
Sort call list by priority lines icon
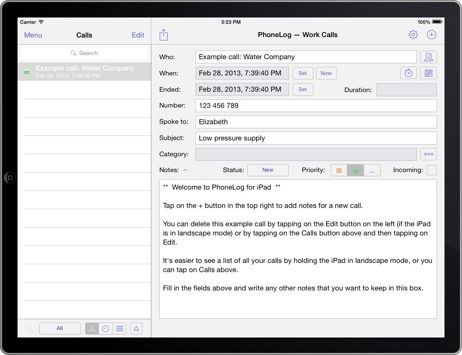119,328
